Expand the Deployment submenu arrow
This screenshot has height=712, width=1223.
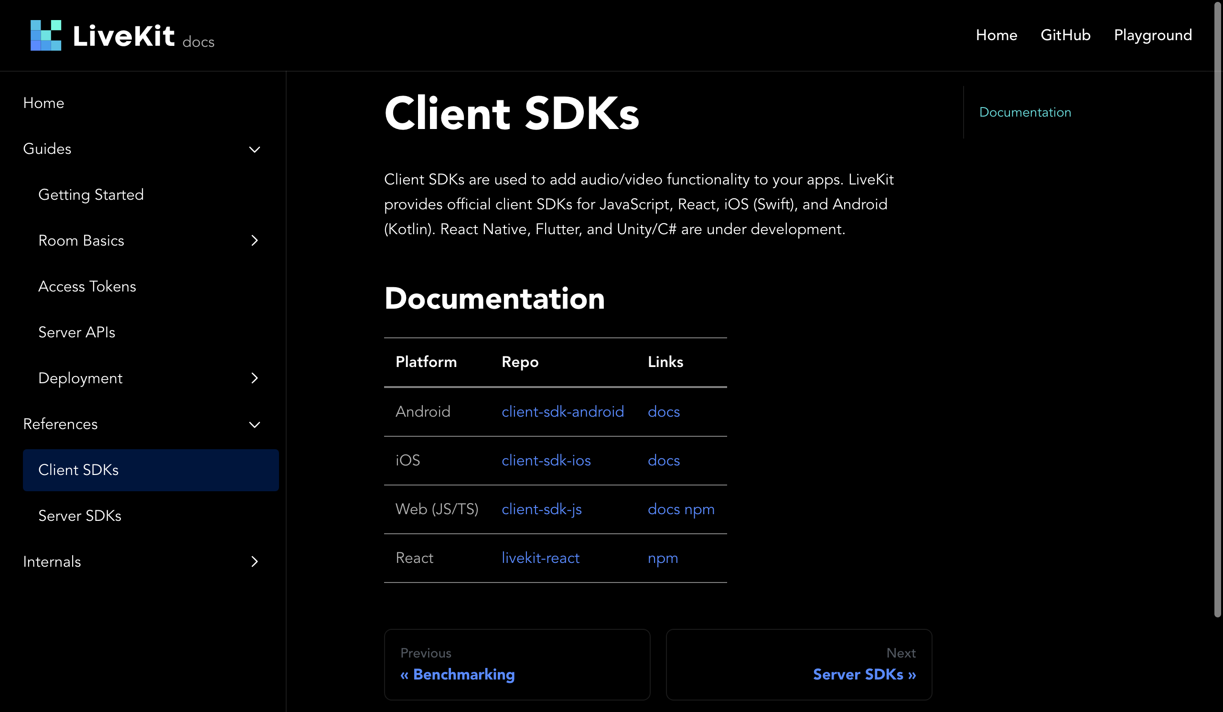click(x=254, y=378)
